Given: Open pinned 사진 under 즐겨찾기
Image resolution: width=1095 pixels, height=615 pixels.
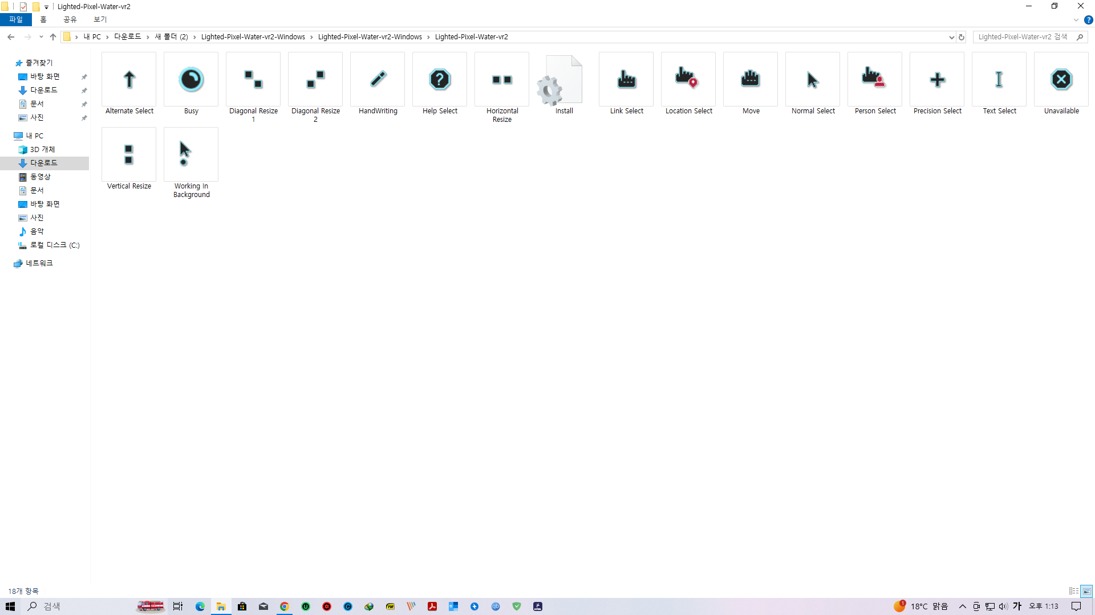Looking at the screenshot, I should tap(37, 117).
